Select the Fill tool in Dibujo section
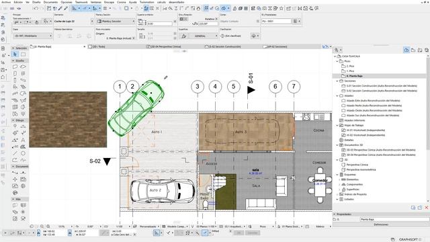This screenshot has height=242, width=430. pos(24,147)
